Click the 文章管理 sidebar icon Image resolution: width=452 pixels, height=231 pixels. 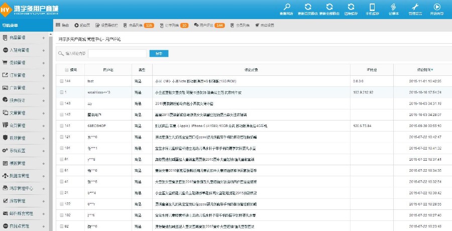[5, 113]
